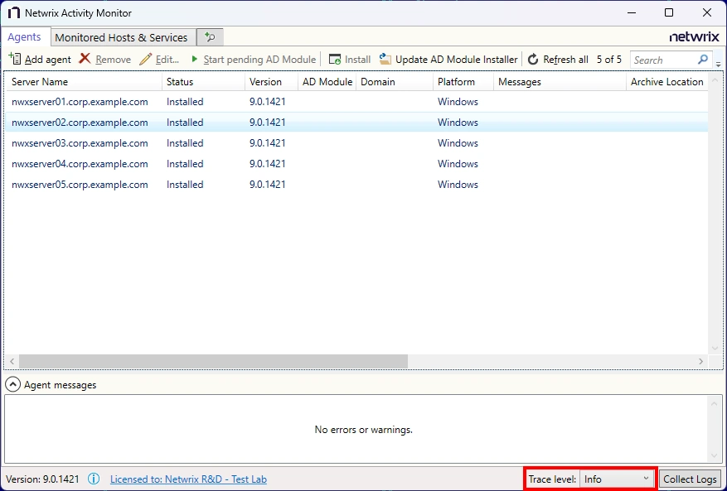Click the green arrow icon beside the tabs
The image size is (727, 491).
(x=209, y=36)
